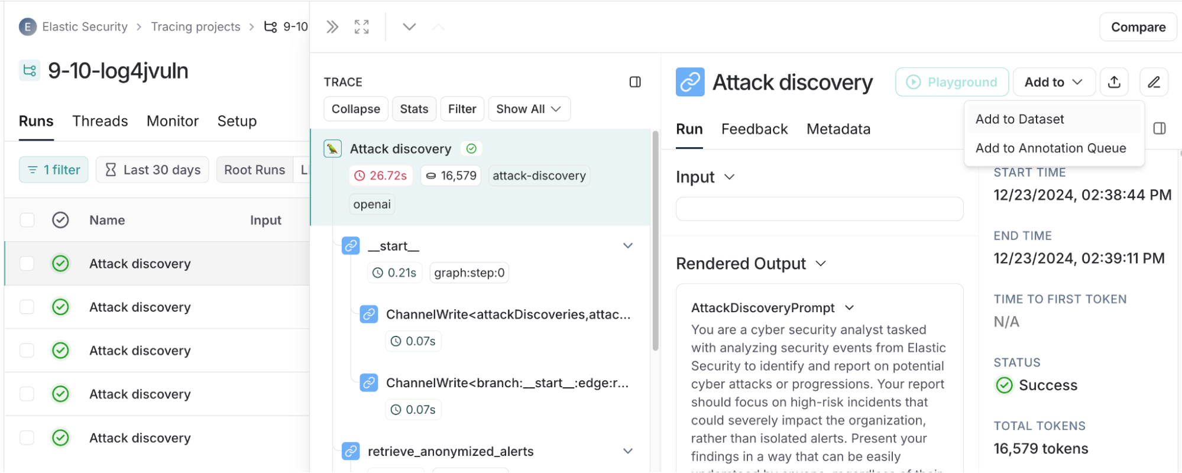This screenshot has width=1182, height=473.
Task: Click success icon of third Attack discovery run
Action: point(60,351)
